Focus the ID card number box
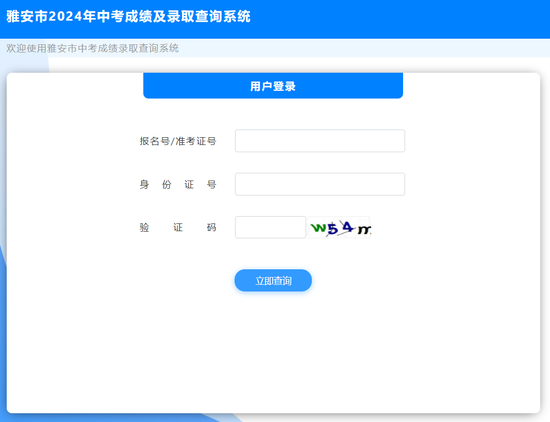 (x=320, y=184)
